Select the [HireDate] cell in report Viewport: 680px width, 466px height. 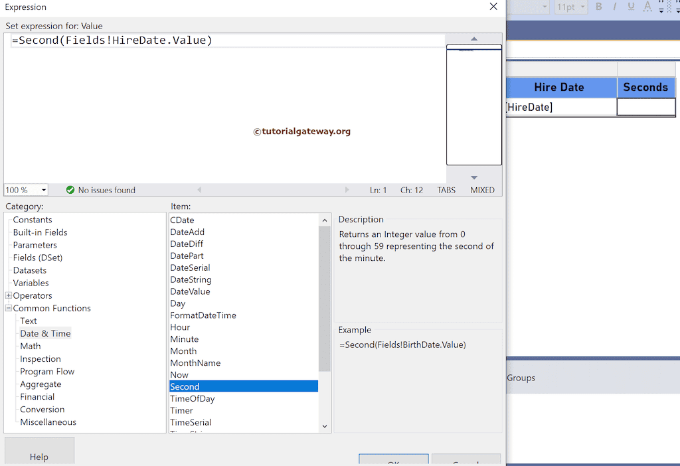561,107
